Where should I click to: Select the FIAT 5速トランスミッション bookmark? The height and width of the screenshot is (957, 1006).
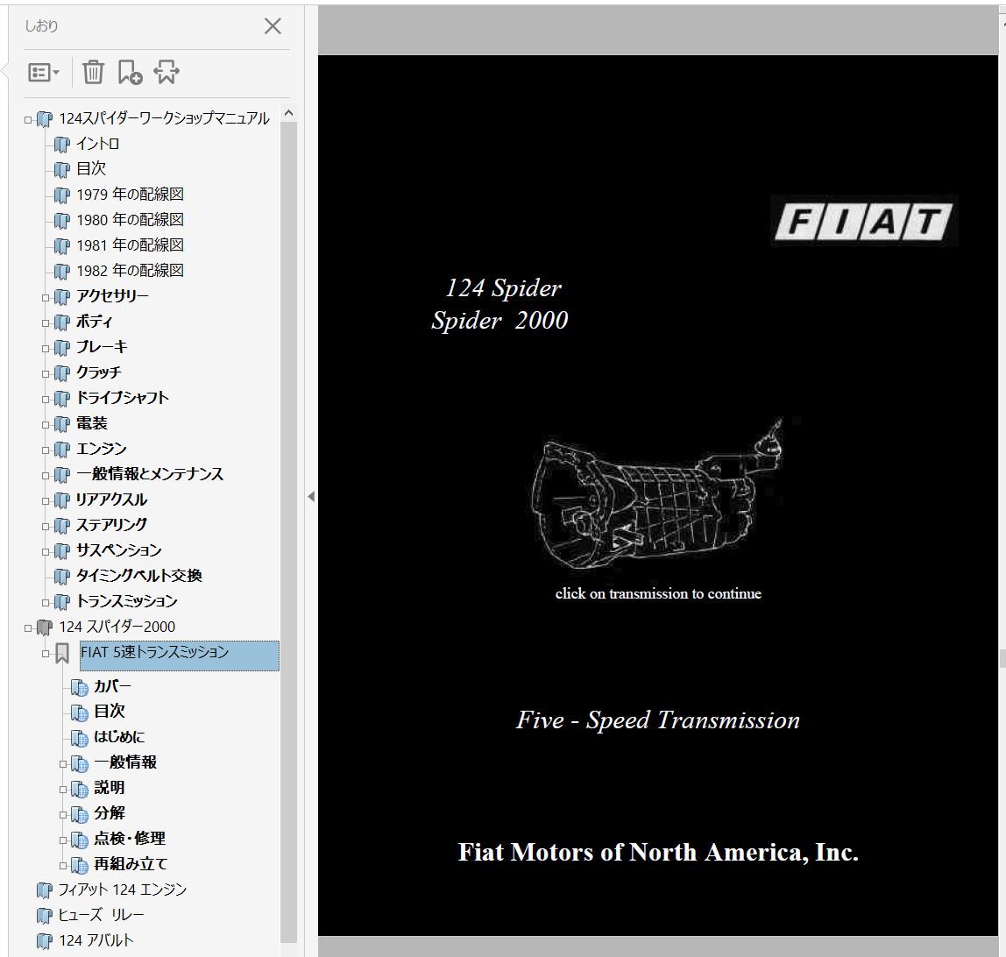(180, 655)
